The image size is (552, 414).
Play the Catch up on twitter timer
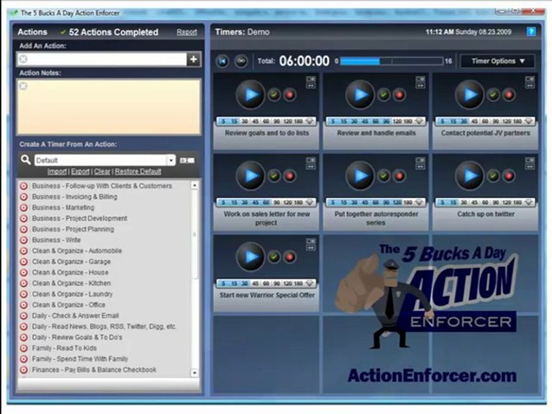(x=470, y=175)
